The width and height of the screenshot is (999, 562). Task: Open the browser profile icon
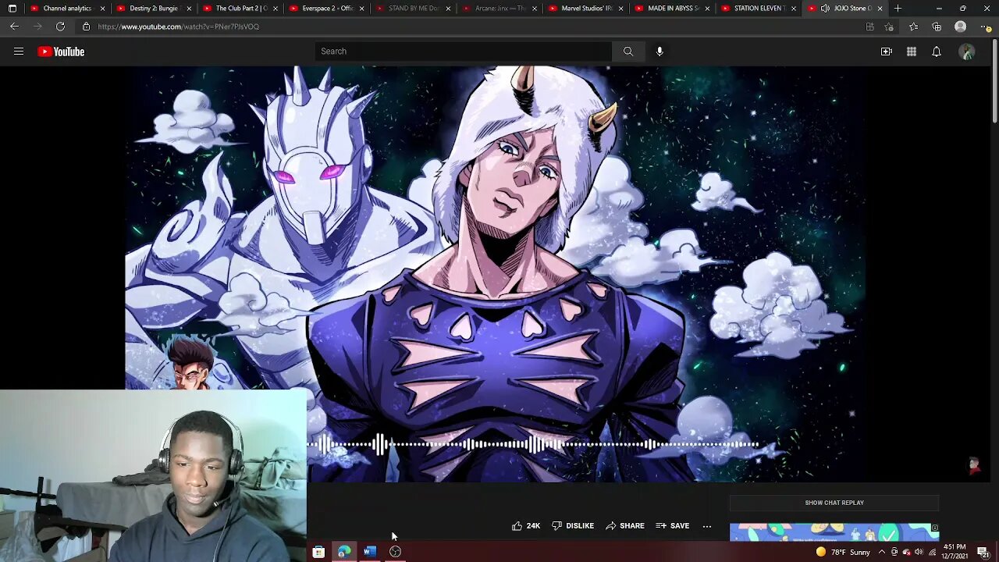tap(961, 27)
